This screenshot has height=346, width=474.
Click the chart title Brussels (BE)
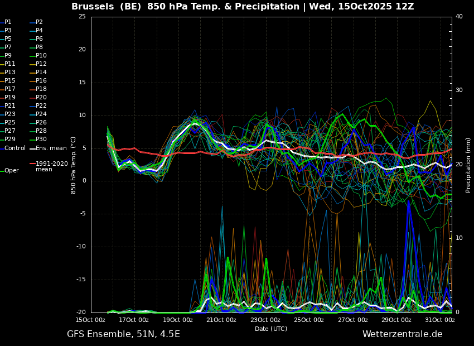pos(106,6)
